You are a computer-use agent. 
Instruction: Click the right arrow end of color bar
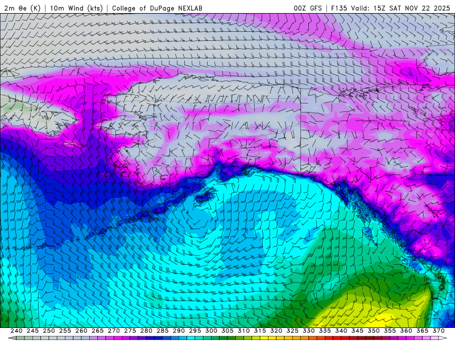click(443, 338)
